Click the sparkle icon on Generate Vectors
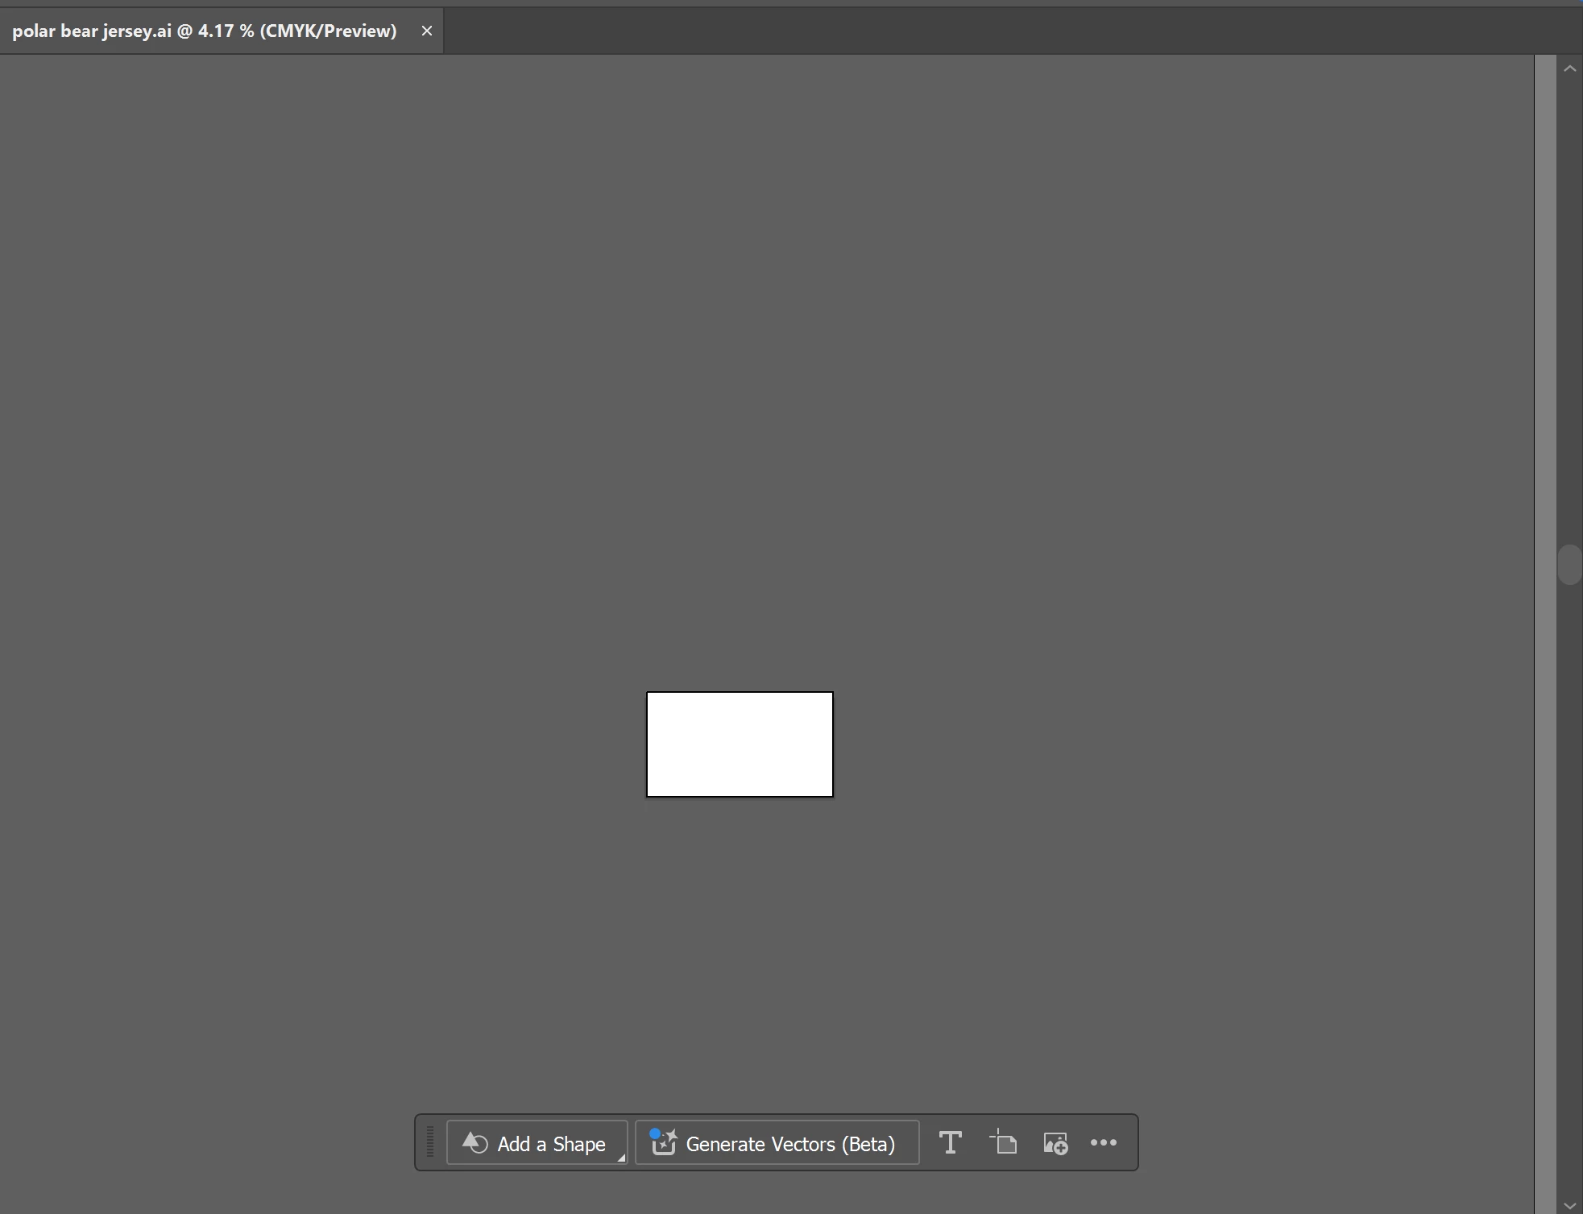The height and width of the screenshot is (1214, 1583). [663, 1142]
